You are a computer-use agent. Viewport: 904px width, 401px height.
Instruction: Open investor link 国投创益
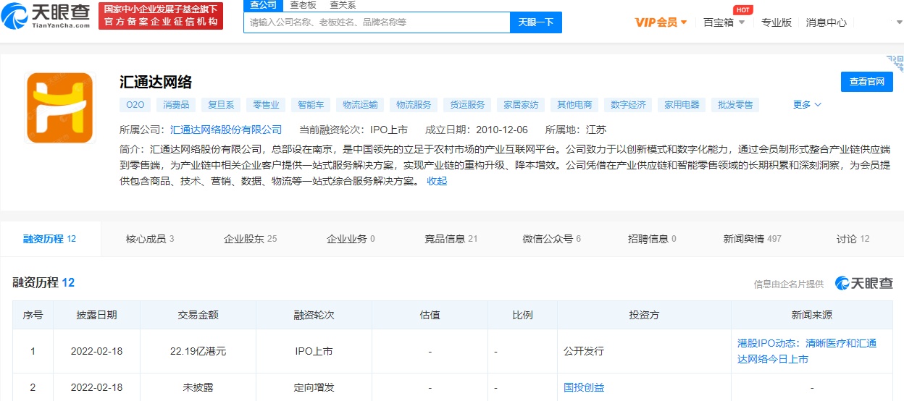pos(584,387)
